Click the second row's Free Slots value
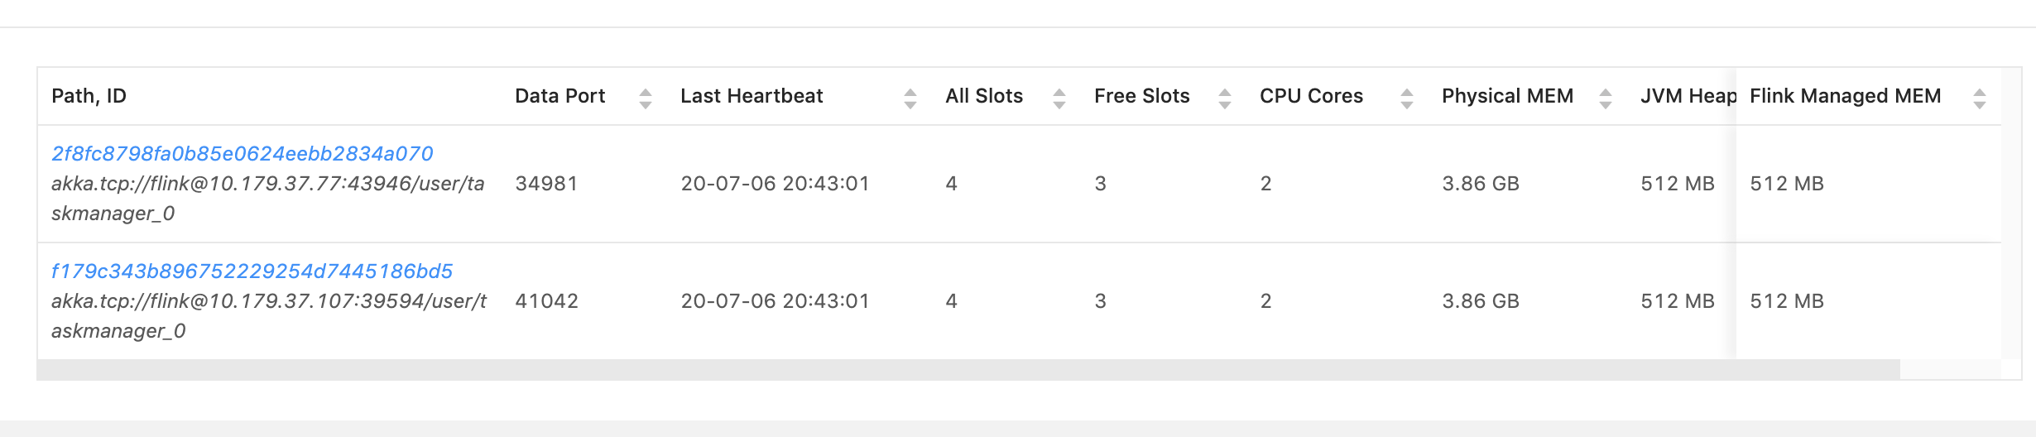 [x=1100, y=301]
